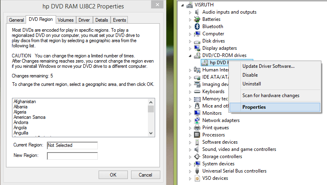Select the DVD Region tab
The width and height of the screenshot is (327, 185).
pos(40,19)
